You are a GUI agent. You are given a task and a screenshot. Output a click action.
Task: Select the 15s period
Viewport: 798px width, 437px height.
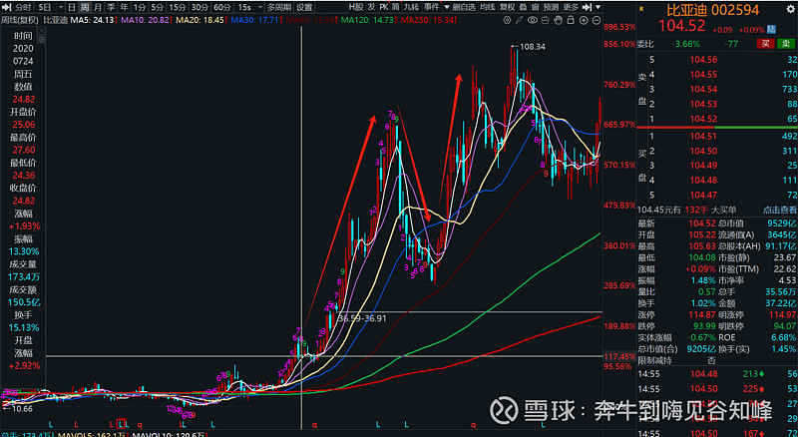244,7
